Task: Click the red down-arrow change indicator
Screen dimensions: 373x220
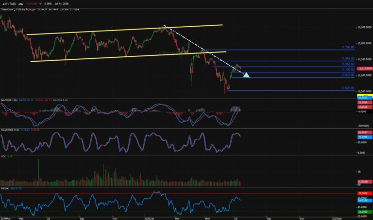Action: pos(40,4)
